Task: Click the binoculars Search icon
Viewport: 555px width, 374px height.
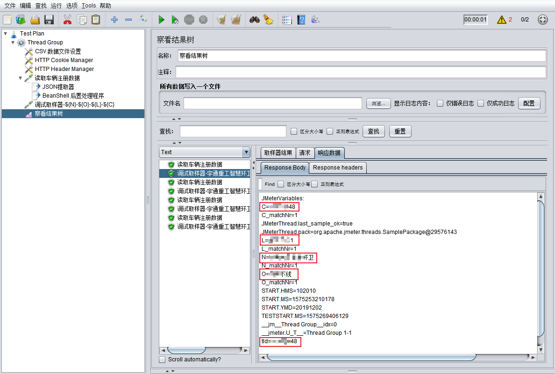Action: click(255, 20)
